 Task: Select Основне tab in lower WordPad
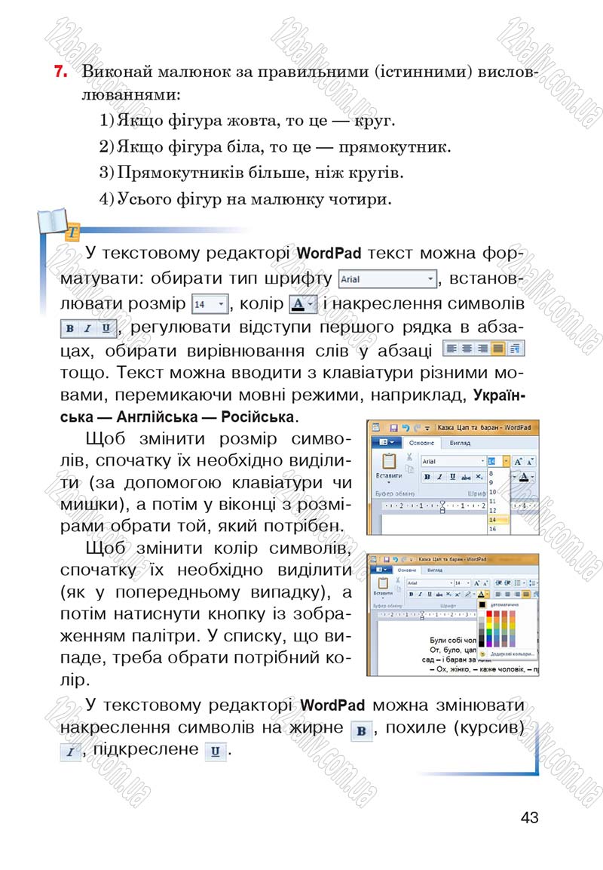click(x=407, y=570)
